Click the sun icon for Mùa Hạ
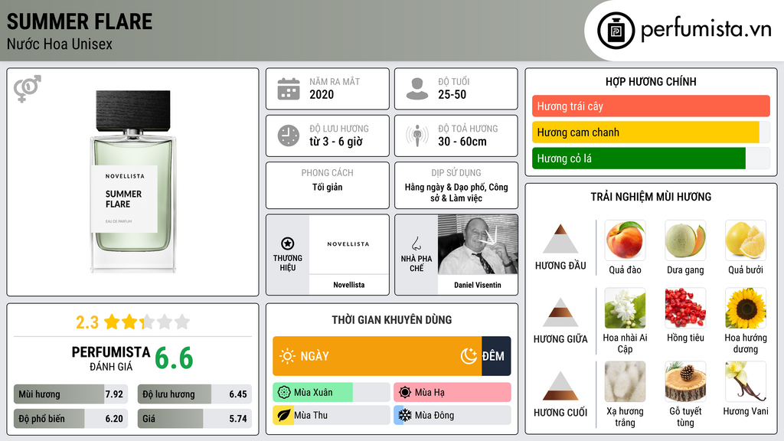 coord(404,393)
